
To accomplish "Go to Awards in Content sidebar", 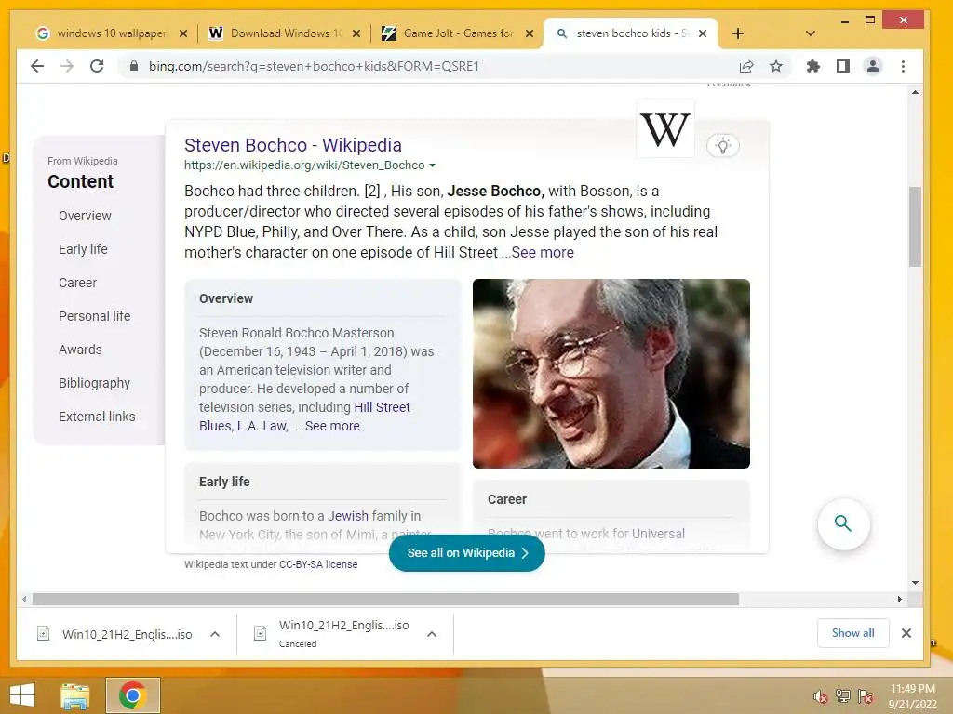I will [x=80, y=350].
